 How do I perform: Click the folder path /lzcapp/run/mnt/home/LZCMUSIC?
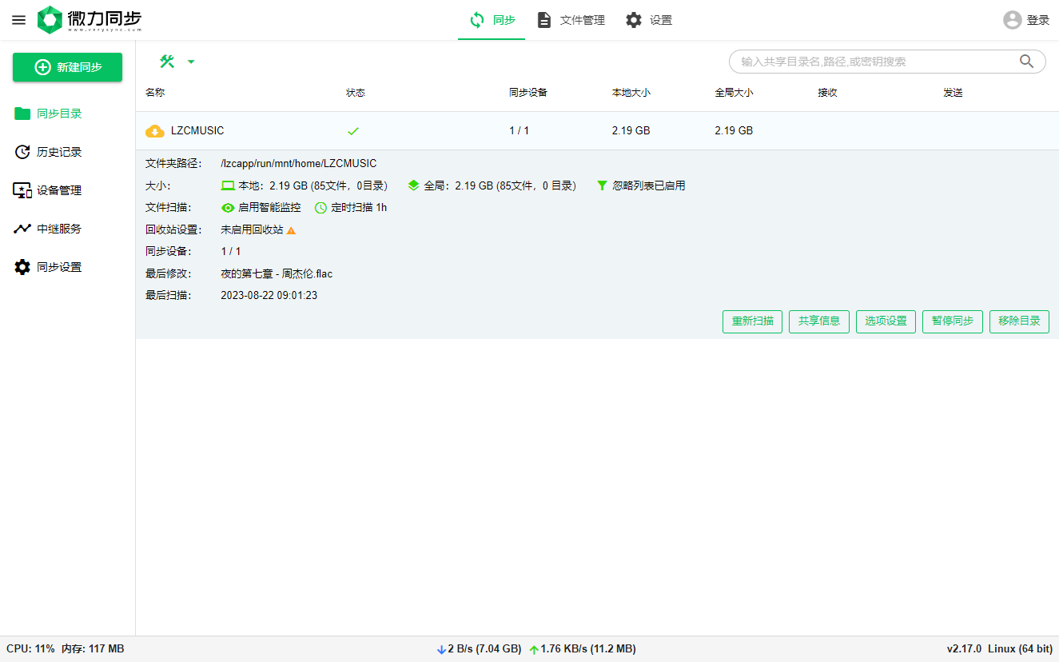[299, 163]
